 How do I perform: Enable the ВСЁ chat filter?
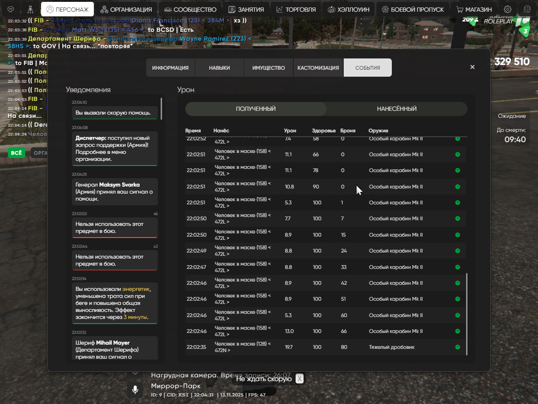(x=16, y=153)
